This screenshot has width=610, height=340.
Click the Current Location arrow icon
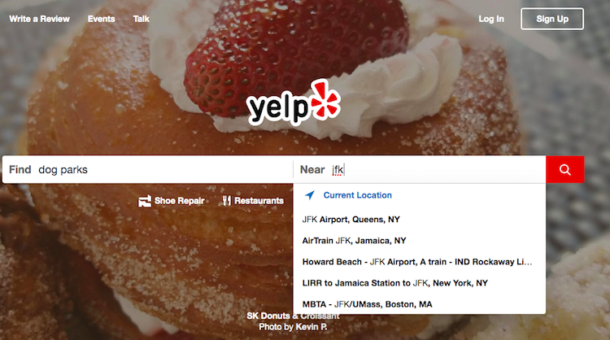(310, 195)
